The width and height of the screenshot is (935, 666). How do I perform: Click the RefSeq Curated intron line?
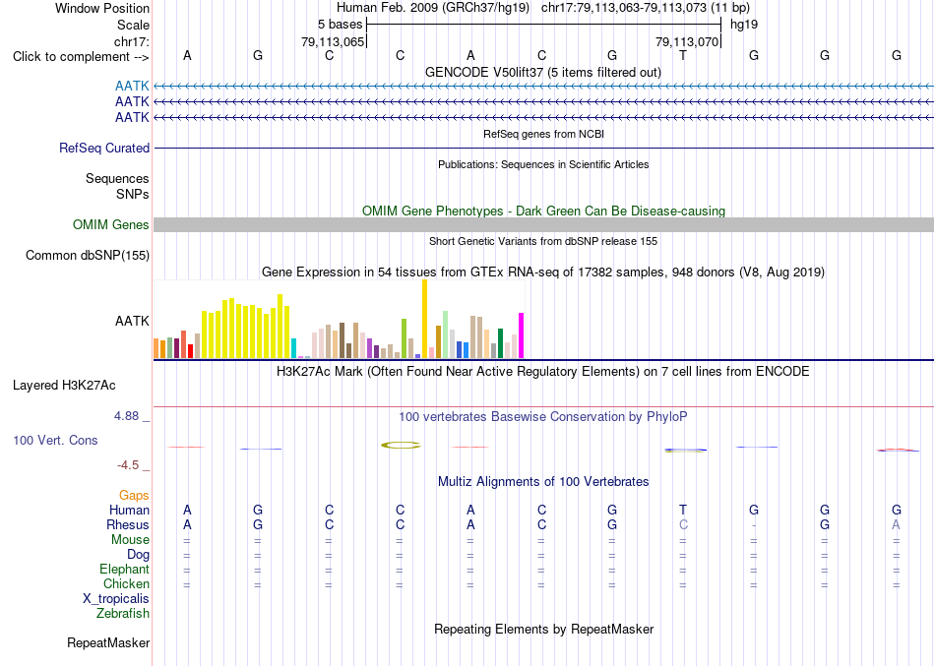pyautogui.click(x=543, y=148)
